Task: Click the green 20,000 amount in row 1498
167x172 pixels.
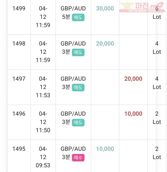Action: tap(105, 44)
